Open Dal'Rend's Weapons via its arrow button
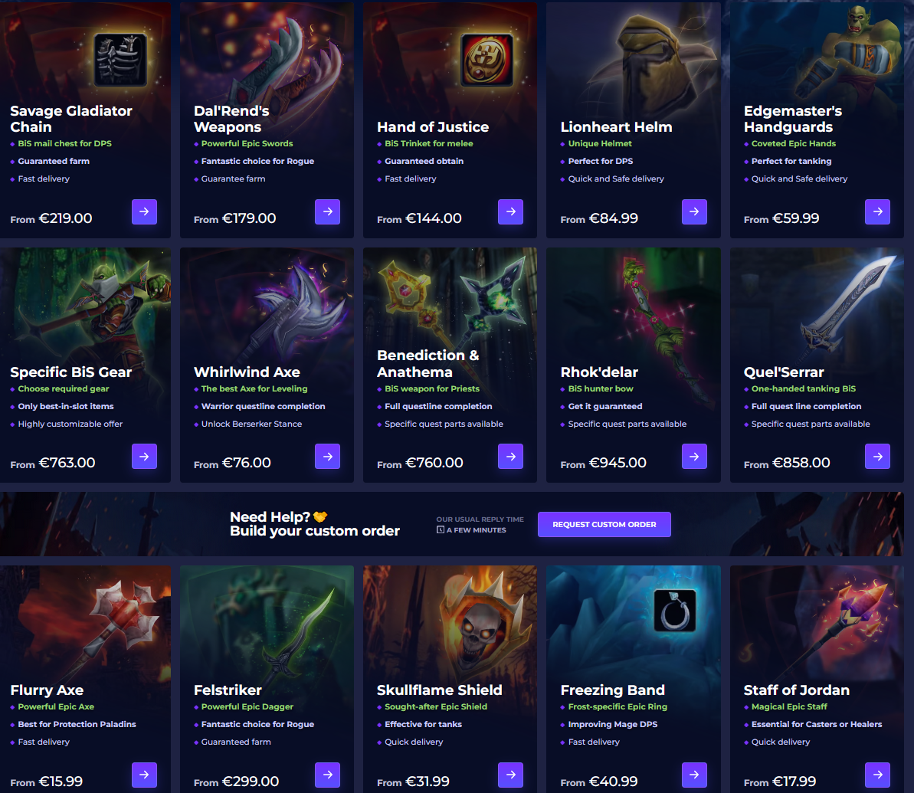 pyautogui.click(x=328, y=211)
